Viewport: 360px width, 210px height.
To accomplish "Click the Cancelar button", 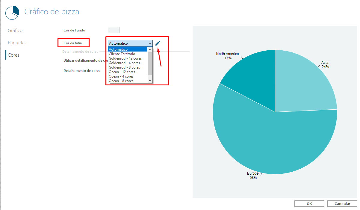I will 342,204.
